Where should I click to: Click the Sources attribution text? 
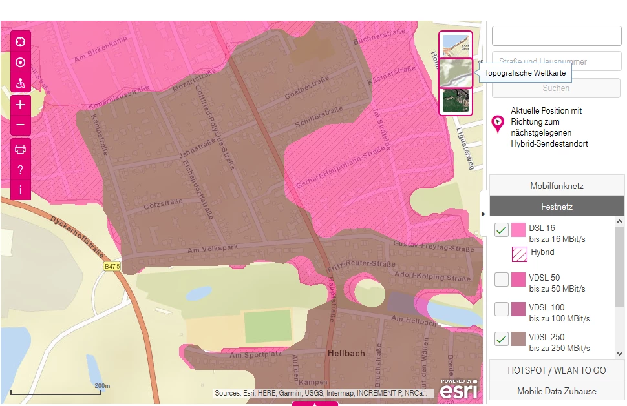point(321,393)
